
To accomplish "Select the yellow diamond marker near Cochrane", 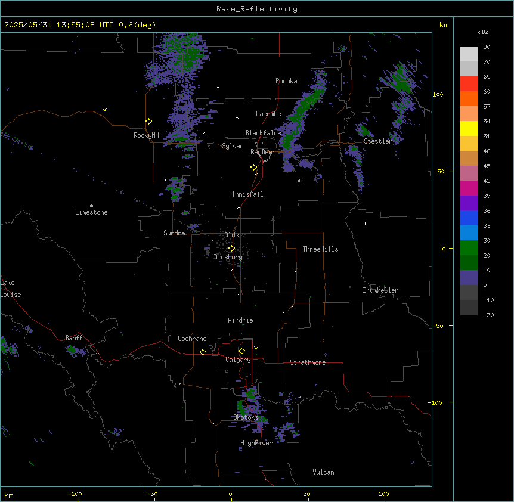I will click(203, 352).
